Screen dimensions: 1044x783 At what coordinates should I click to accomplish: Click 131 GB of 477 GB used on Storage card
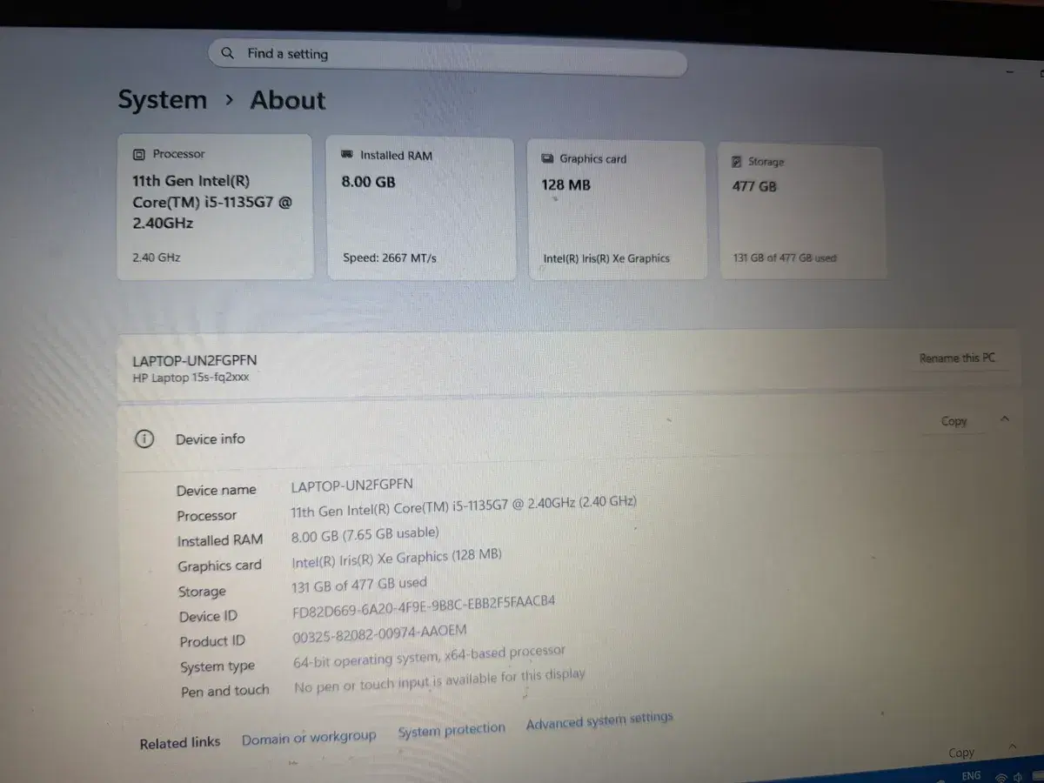785,258
